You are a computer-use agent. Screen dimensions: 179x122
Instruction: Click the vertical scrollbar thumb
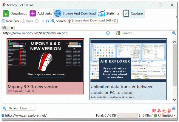[x=175, y=65]
